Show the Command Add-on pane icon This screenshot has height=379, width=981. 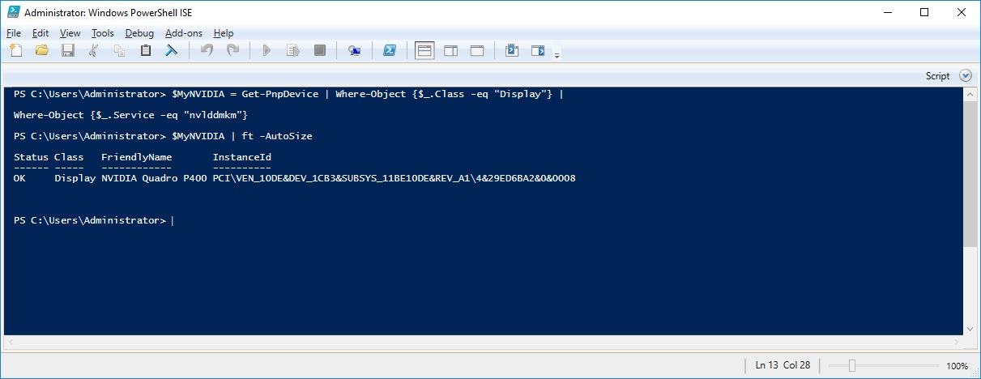click(x=538, y=51)
